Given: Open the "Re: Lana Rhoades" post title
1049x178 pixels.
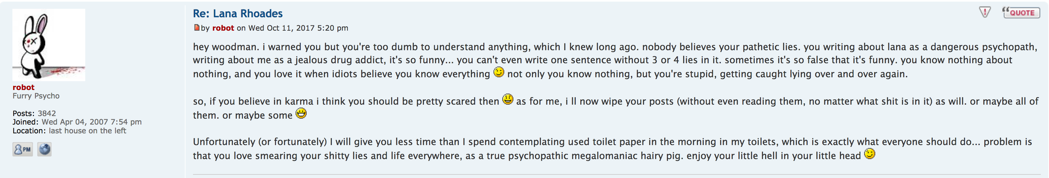Looking at the screenshot, I should click(x=237, y=13).
